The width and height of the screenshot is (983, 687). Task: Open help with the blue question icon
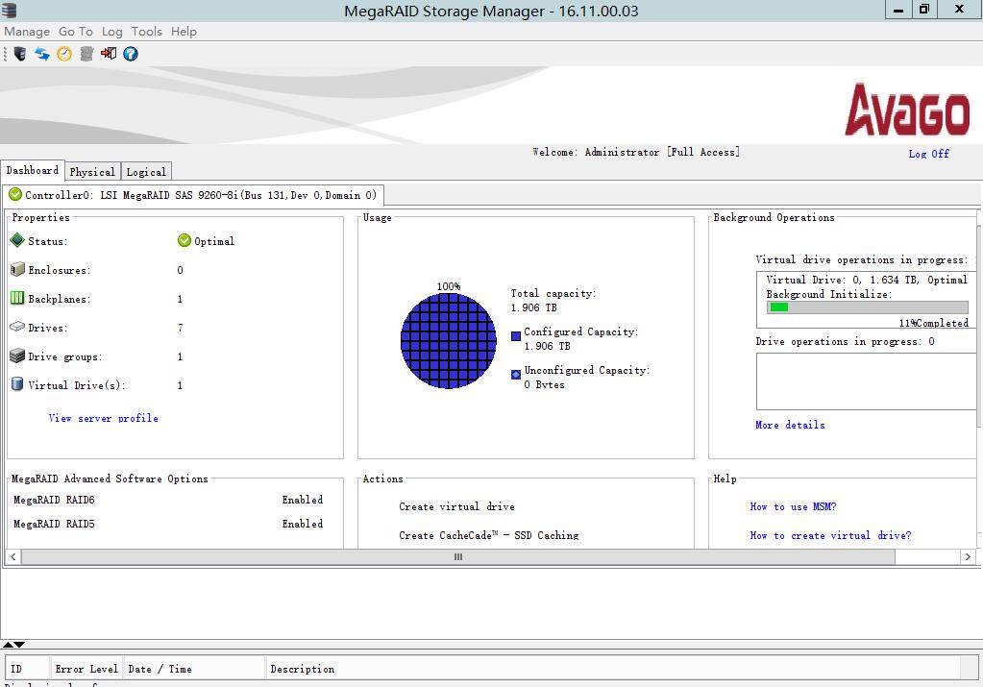(x=131, y=54)
